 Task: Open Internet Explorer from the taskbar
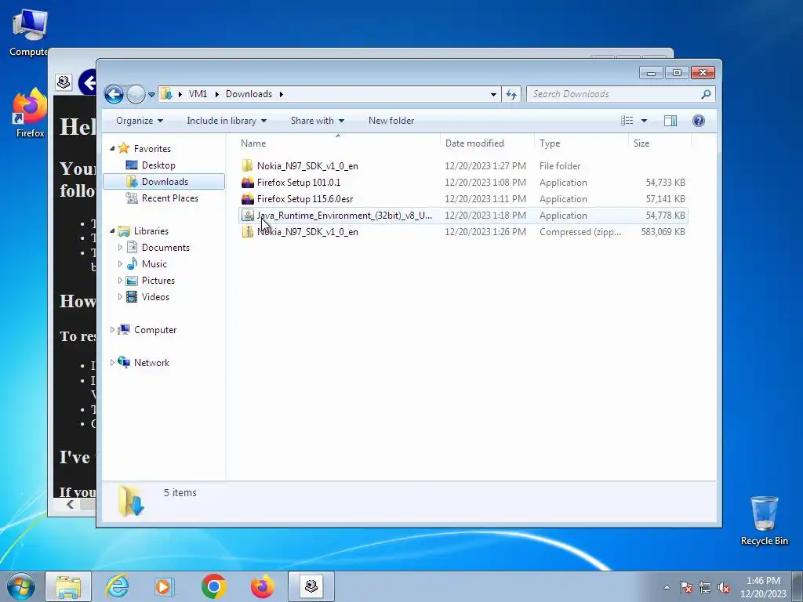click(117, 586)
